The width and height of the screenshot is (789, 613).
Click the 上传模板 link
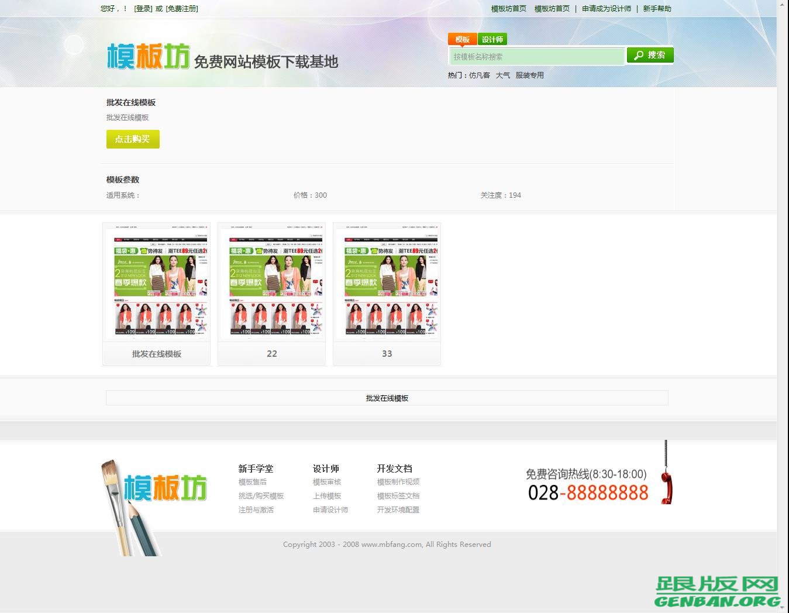327,495
